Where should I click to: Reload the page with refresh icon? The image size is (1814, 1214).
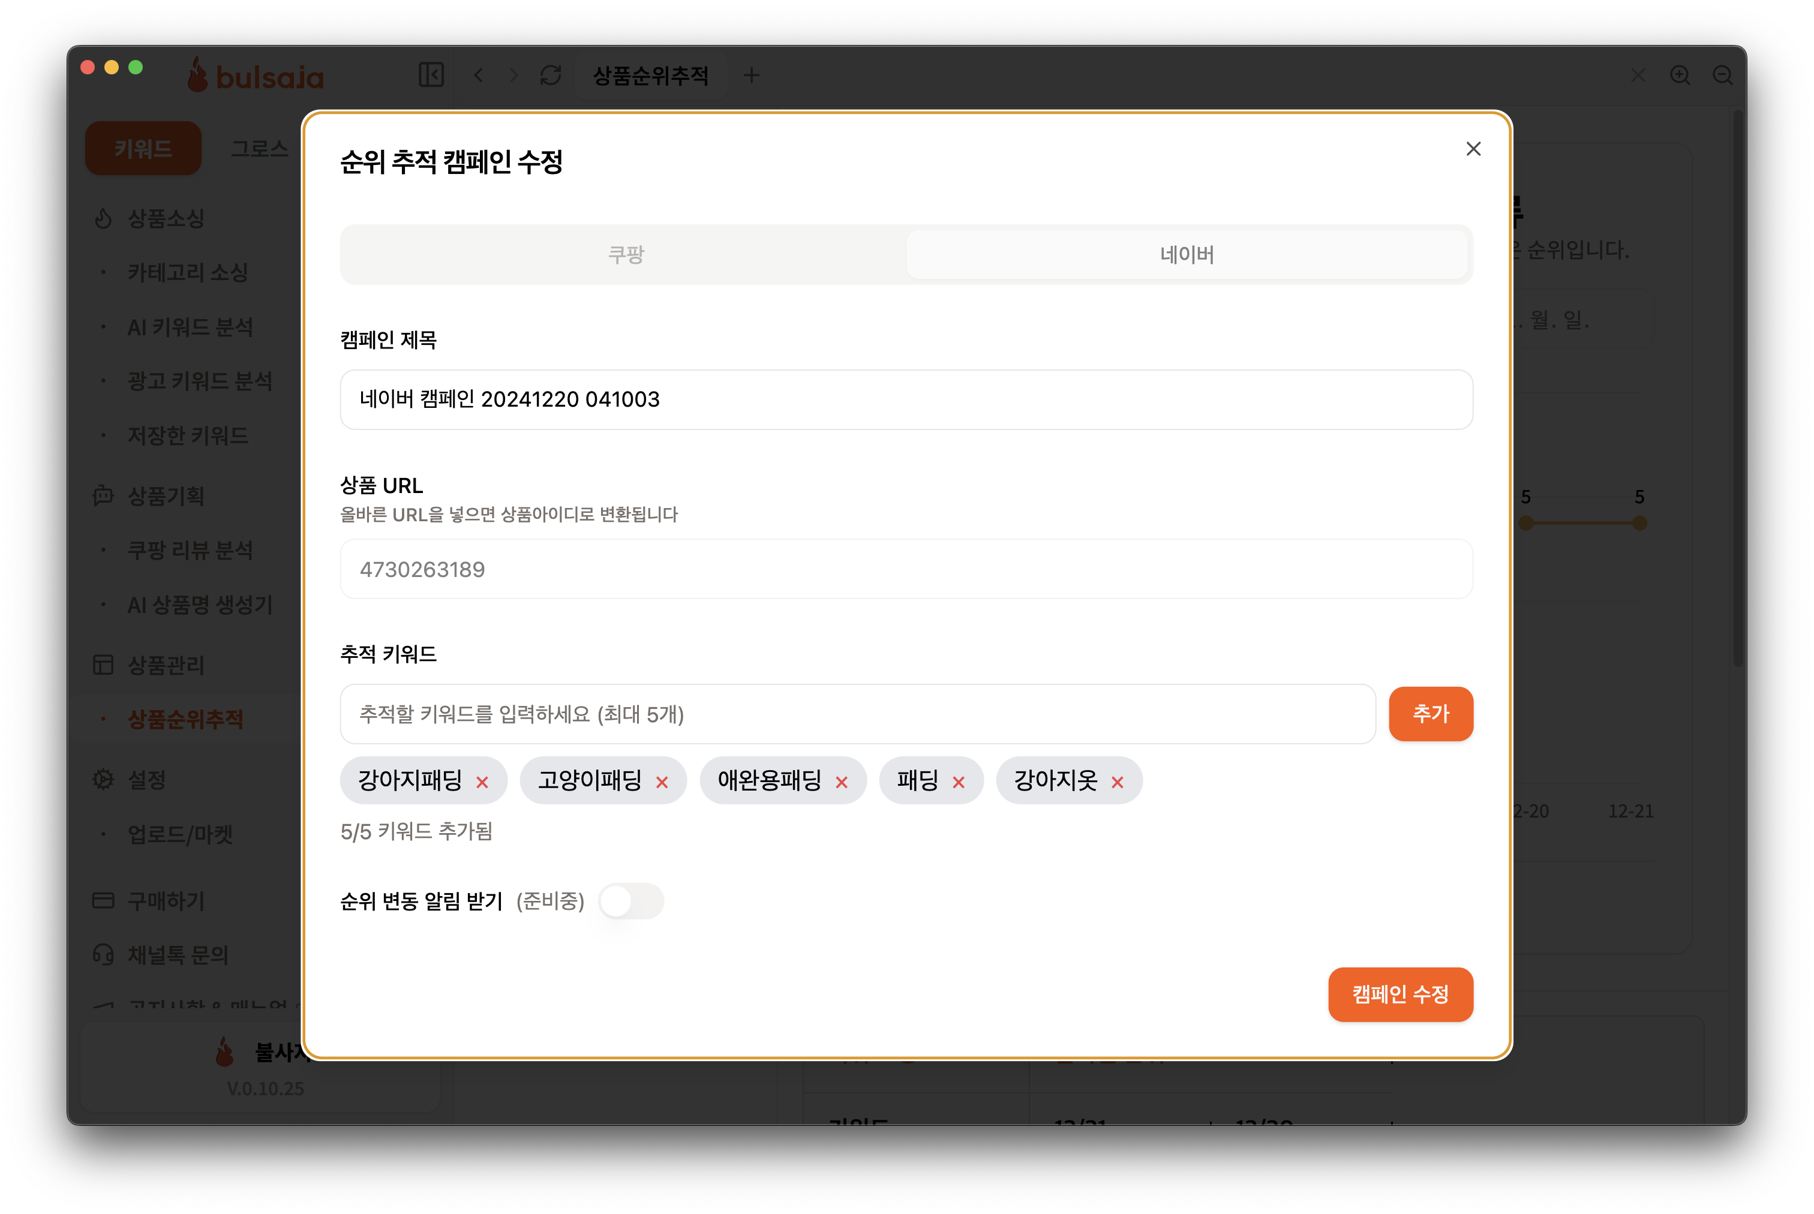click(551, 75)
